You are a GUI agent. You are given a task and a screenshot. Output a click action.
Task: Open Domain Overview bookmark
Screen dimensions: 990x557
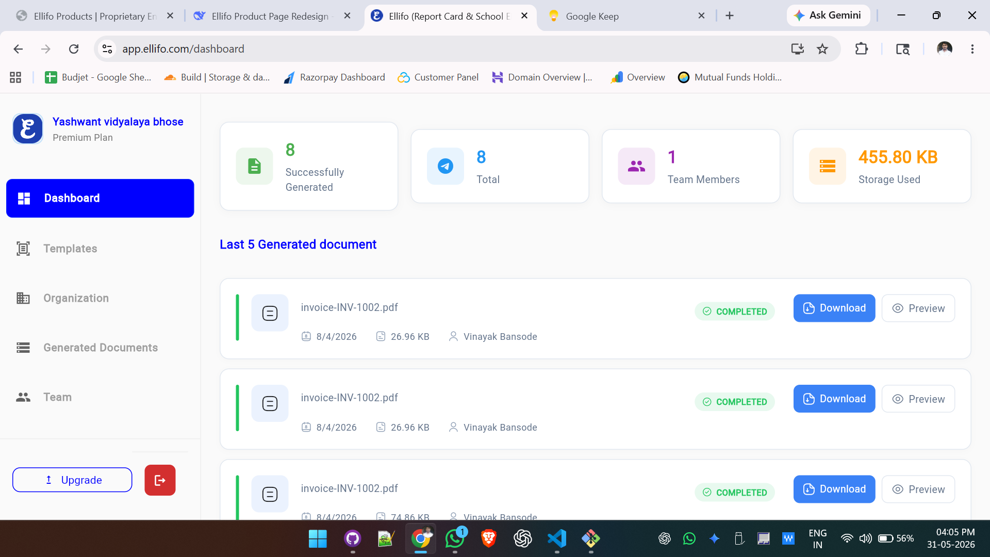(542, 77)
